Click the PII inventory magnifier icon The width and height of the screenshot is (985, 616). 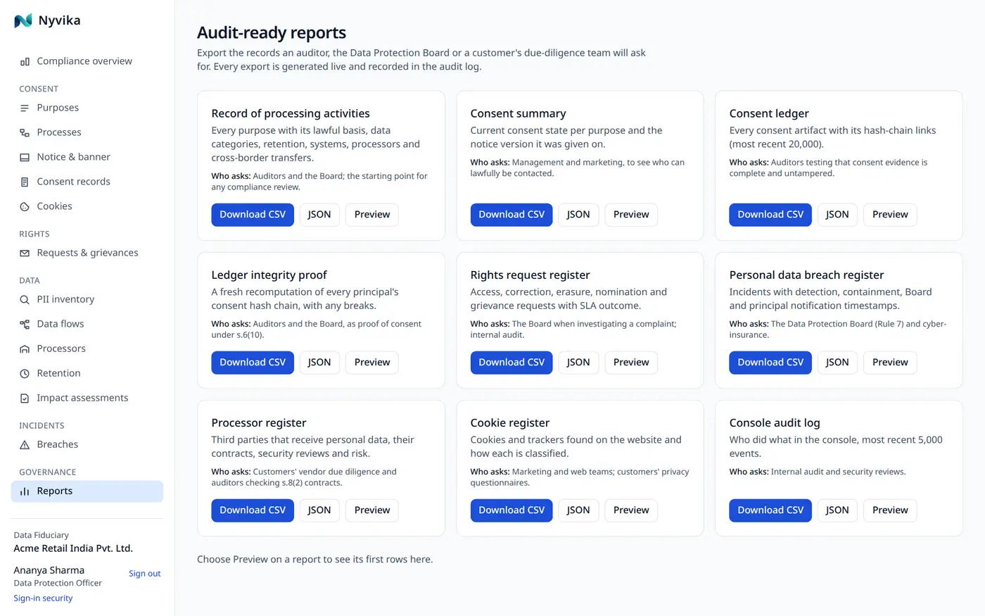[x=25, y=299]
